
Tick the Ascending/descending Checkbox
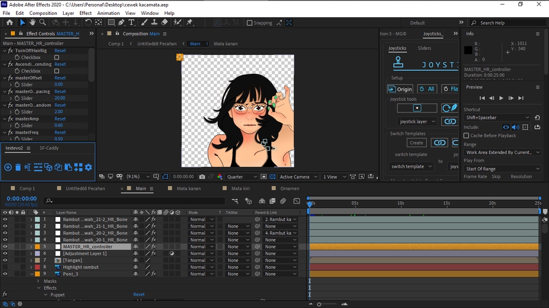[57, 71]
